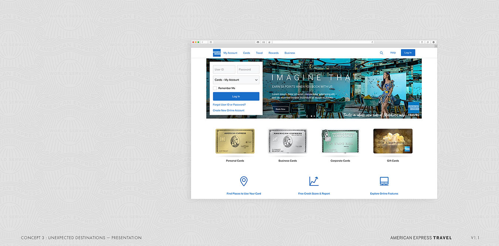Open the browser settings gear icon
The image size is (499, 246).
click(x=434, y=42)
